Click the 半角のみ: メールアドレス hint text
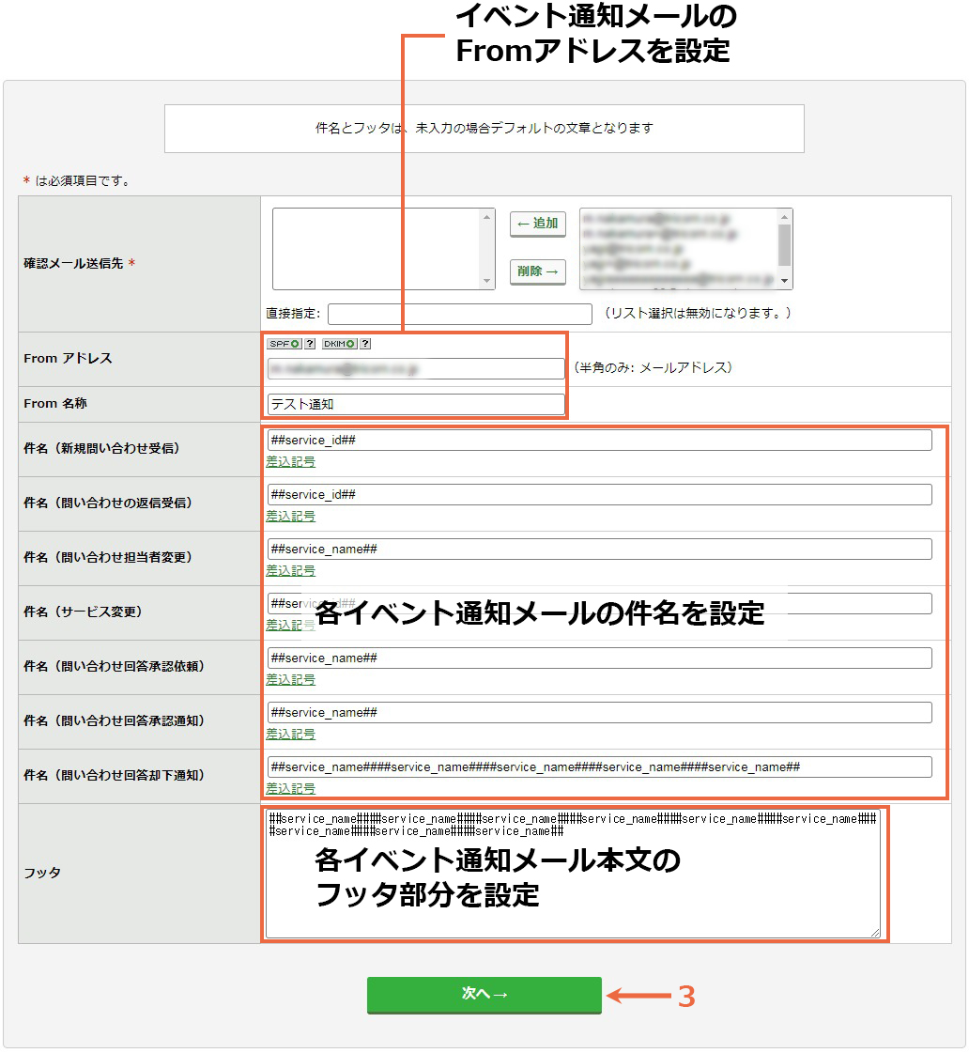Viewport: 969px width, 1053px height. (653, 368)
